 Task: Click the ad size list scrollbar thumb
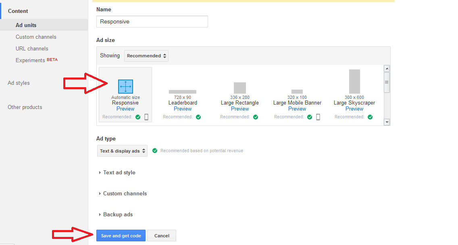point(387,82)
